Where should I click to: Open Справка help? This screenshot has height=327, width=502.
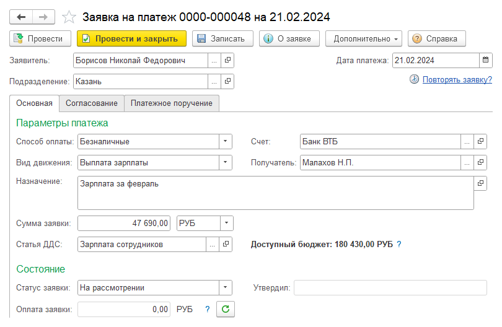437,39
